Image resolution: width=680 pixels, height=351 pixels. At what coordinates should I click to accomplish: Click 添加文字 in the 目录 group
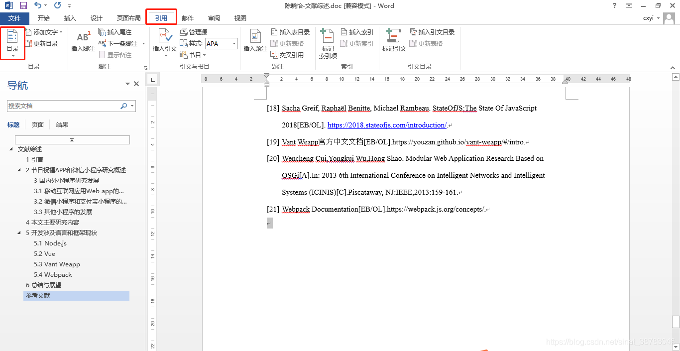(44, 32)
